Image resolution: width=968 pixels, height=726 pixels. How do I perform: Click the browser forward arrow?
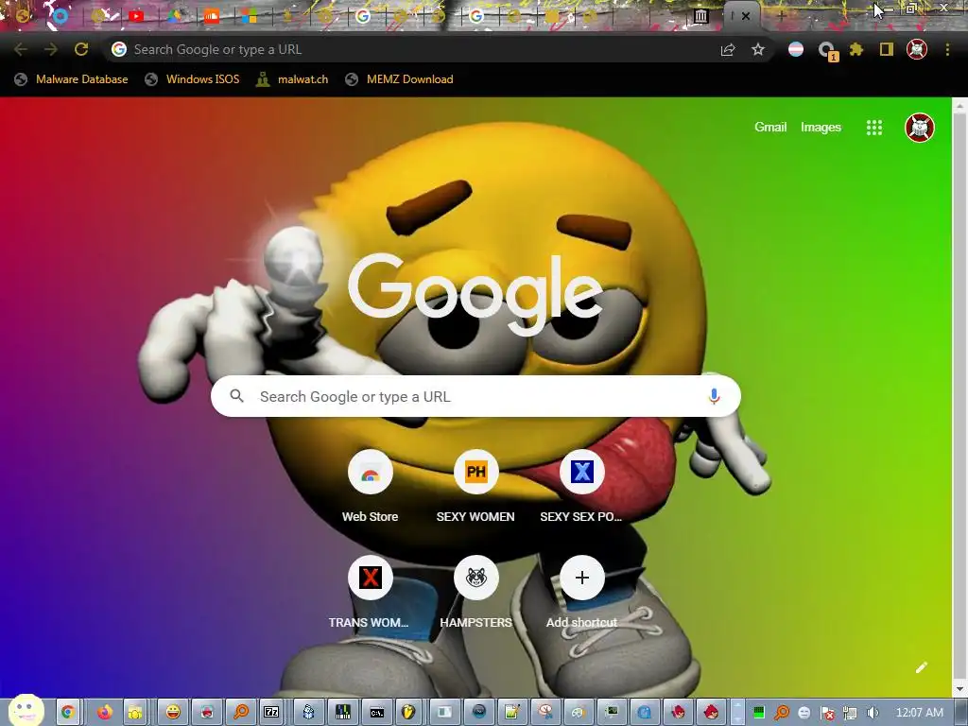click(51, 49)
